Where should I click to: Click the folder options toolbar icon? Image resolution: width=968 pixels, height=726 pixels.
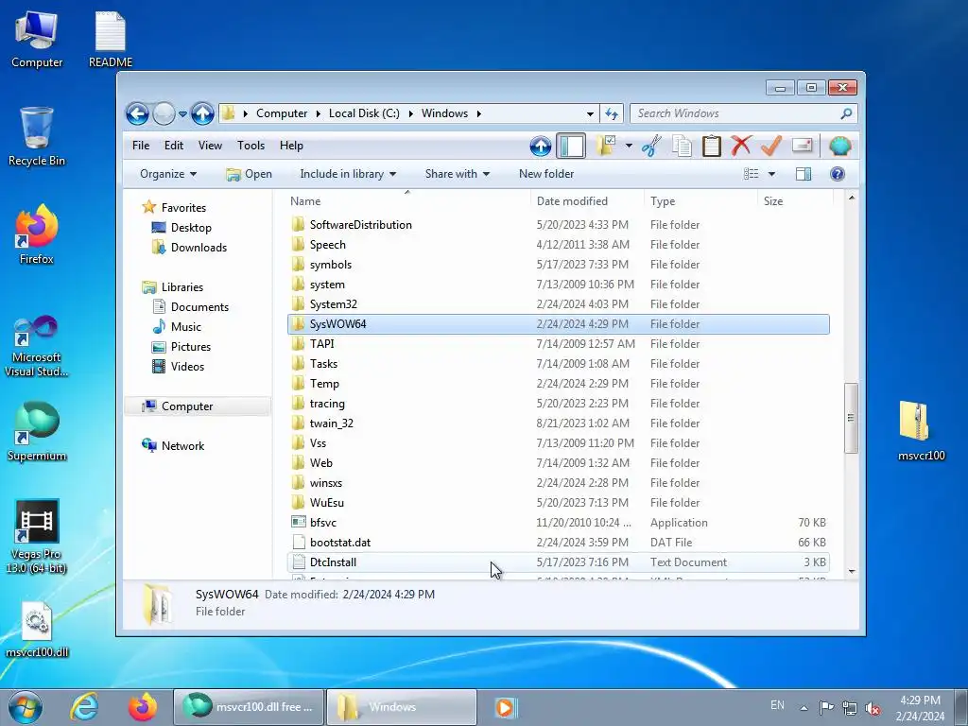(606, 146)
